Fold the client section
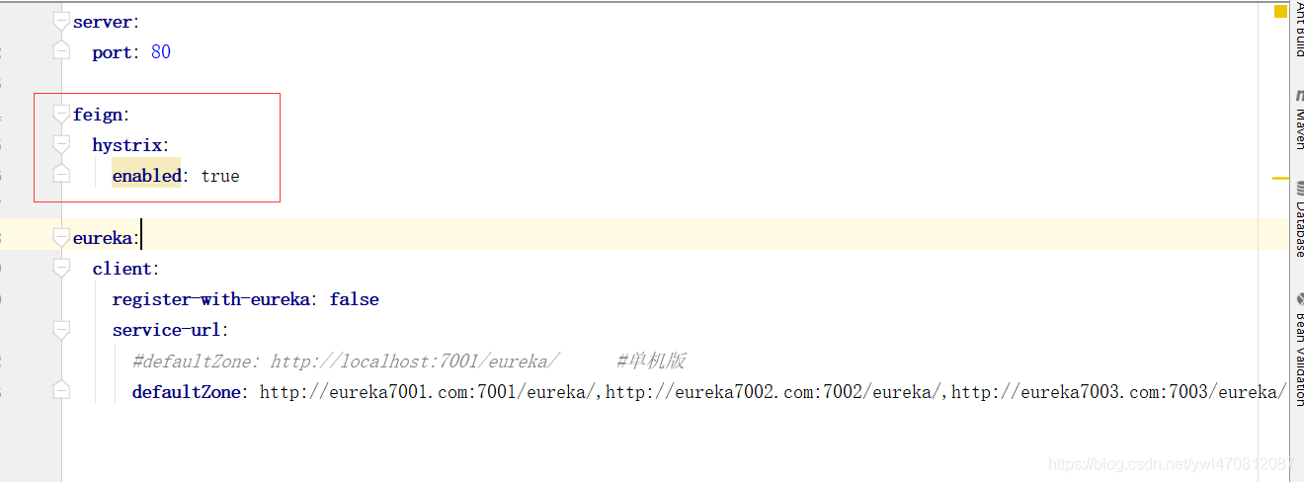The width and height of the screenshot is (1304, 482). [61, 269]
